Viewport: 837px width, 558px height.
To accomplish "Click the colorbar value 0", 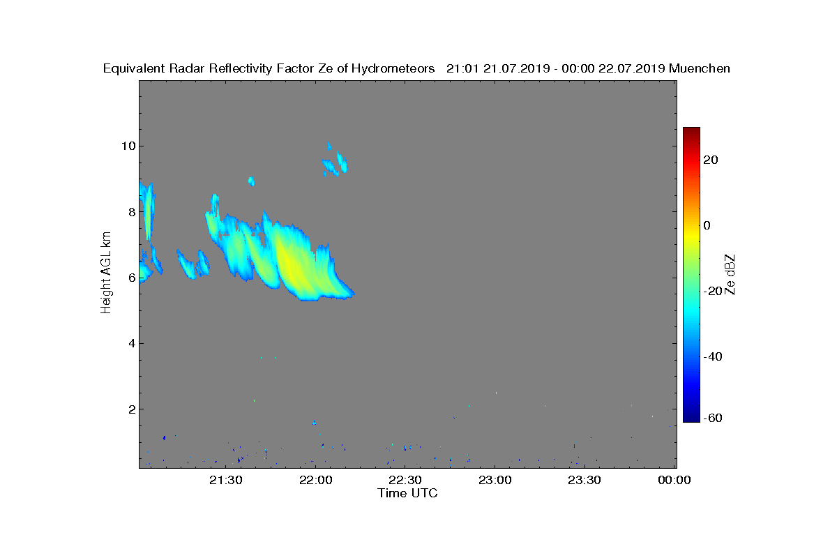I will tap(707, 225).
